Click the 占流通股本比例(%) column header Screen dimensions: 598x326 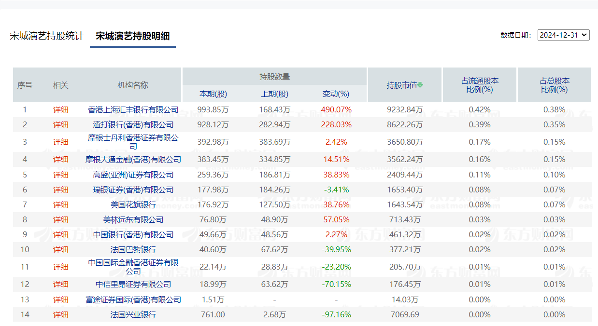click(480, 85)
